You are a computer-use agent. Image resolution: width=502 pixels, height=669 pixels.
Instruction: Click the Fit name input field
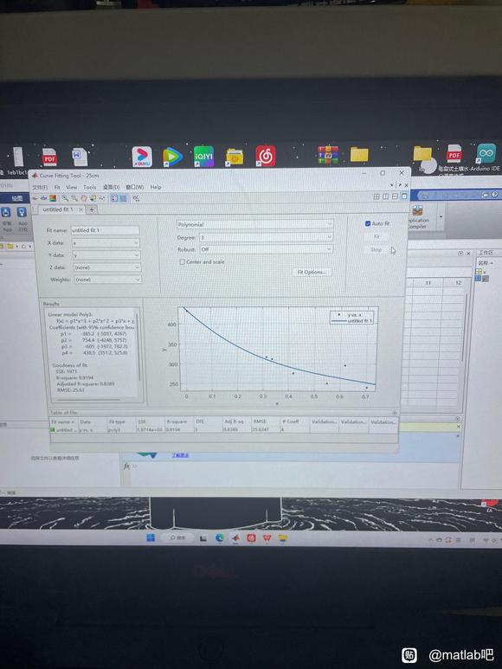(x=105, y=230)
